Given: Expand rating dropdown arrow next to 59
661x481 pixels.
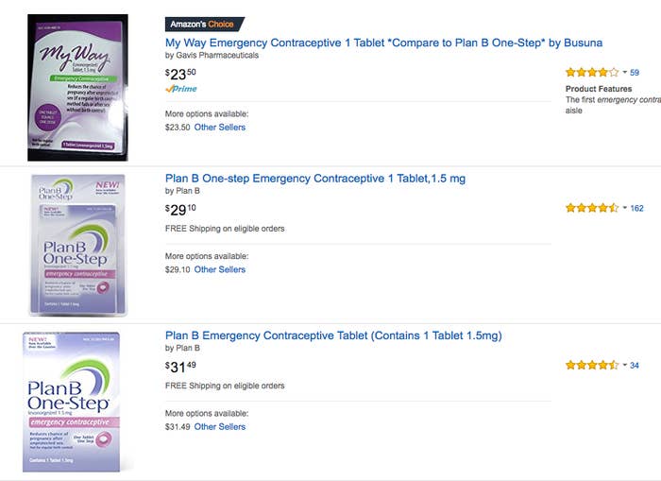Looking at the screenshot, I should (624, 73).
